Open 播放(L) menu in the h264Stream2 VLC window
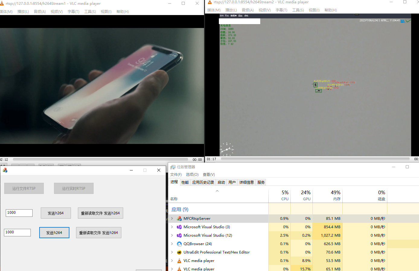 point(231,10)
